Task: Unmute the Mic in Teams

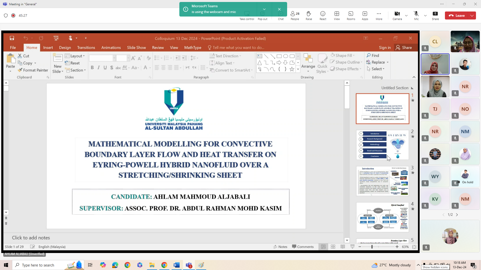Action: click(x=416, y=15)
